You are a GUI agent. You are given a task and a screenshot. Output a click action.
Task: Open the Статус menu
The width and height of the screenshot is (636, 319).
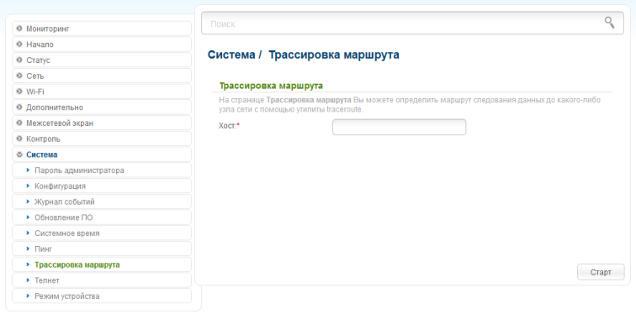[102, 60]
